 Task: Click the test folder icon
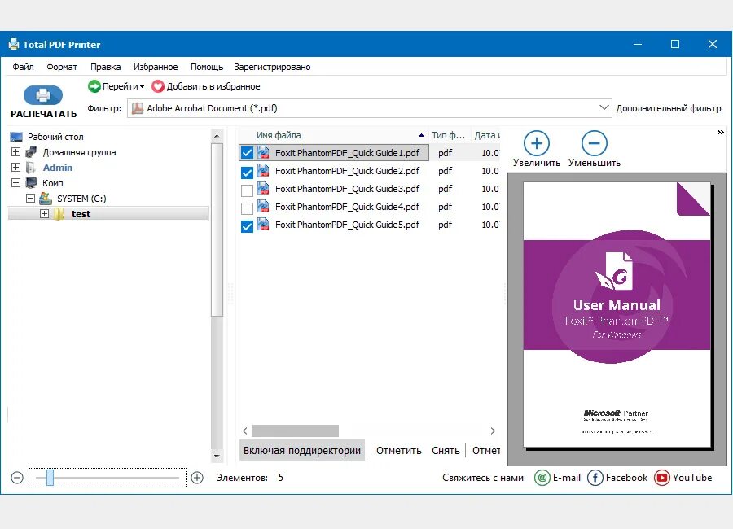pyautogui.click(x=59, y=214)
